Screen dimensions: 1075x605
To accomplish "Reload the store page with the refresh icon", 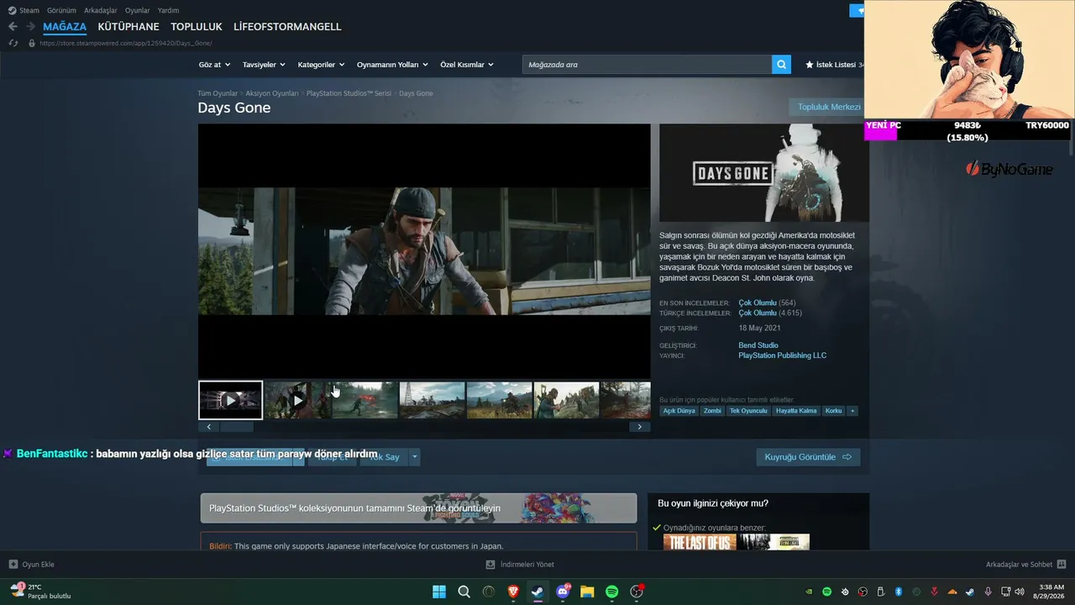I will [x=13, y=43].
